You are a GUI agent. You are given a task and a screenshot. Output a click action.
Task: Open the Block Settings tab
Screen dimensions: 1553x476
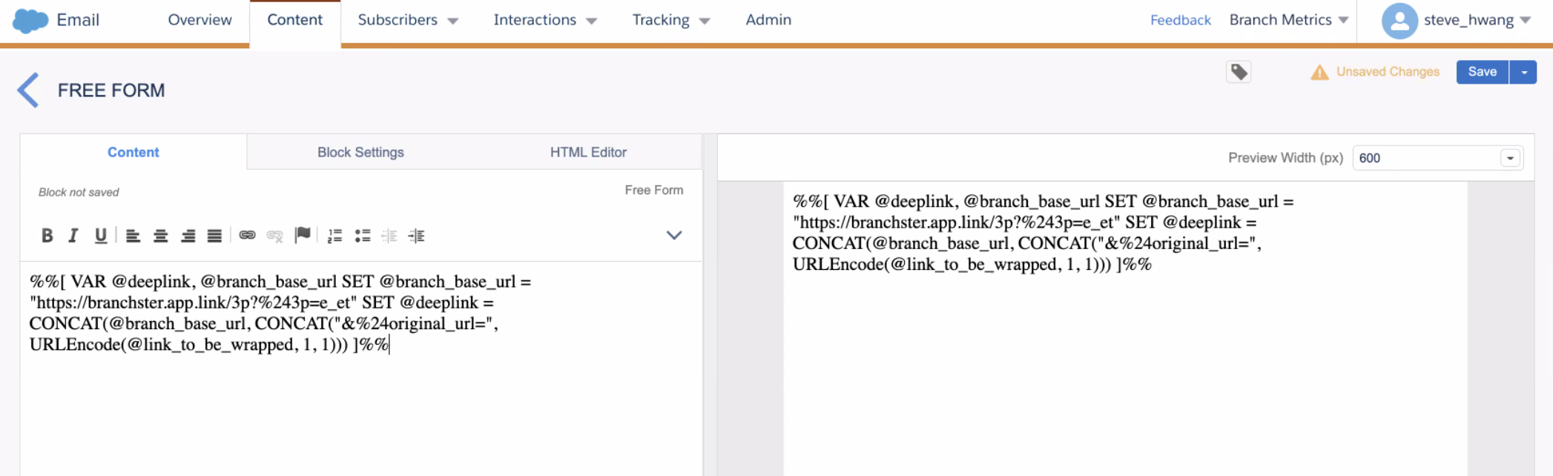point(360,152)
